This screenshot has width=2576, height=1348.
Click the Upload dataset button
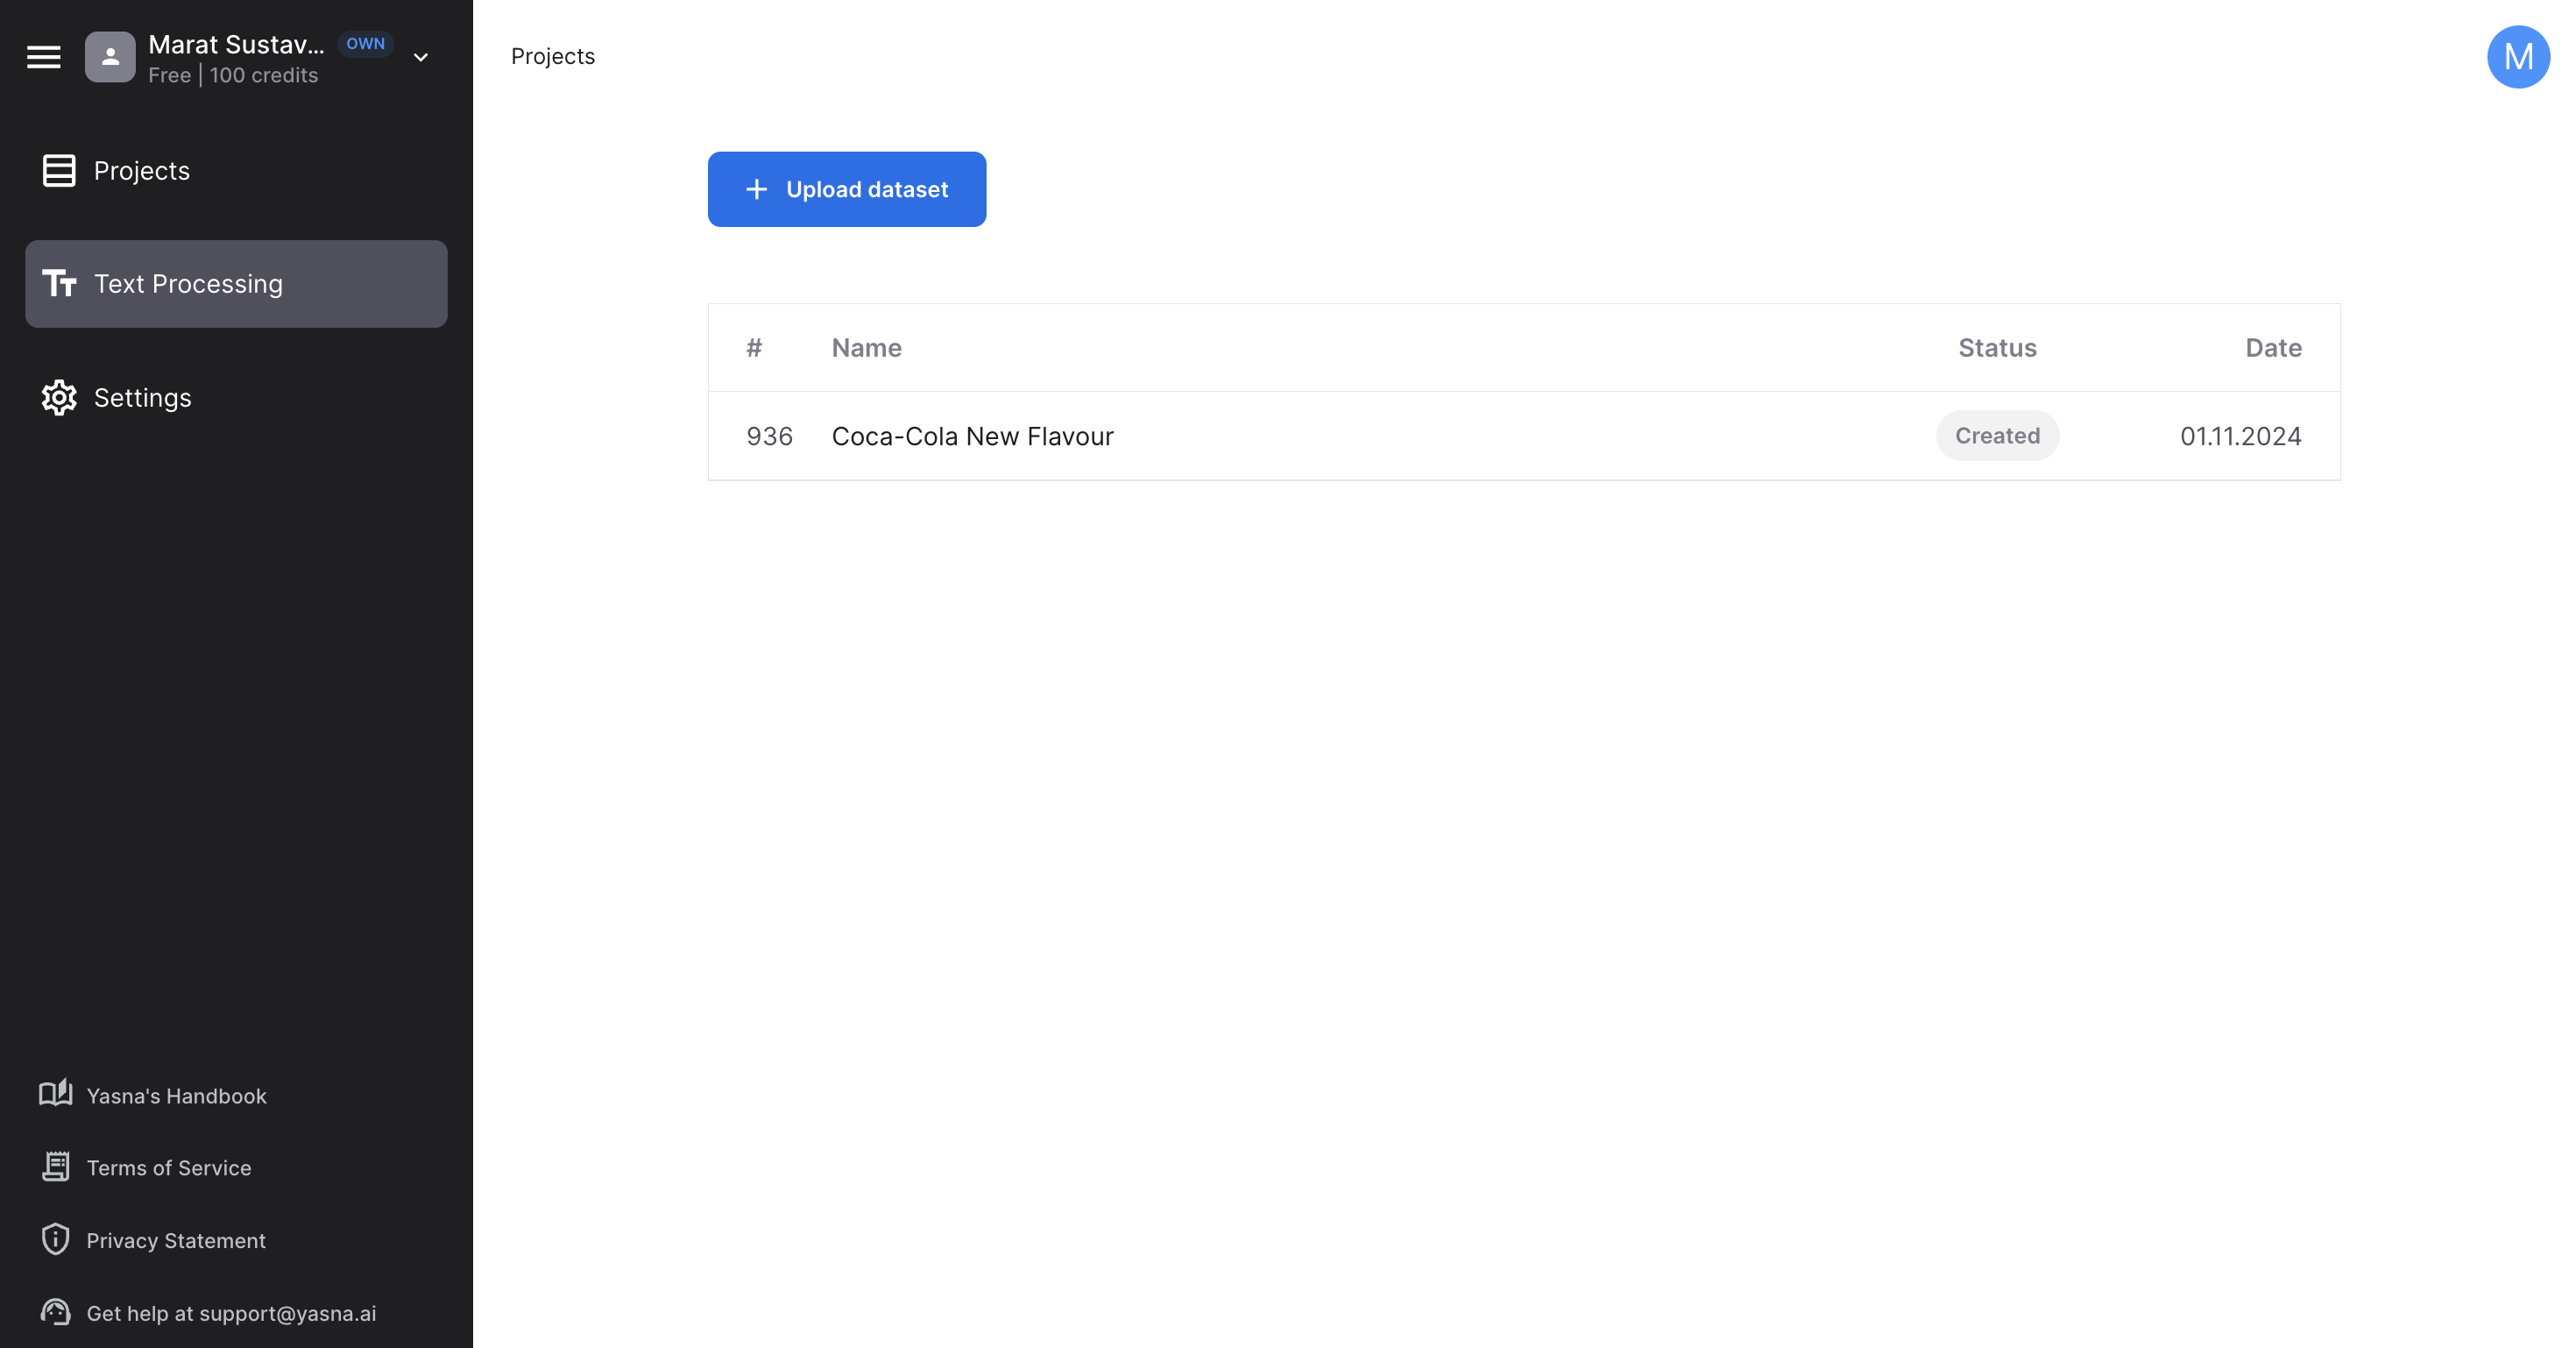(x=846, y=189)
